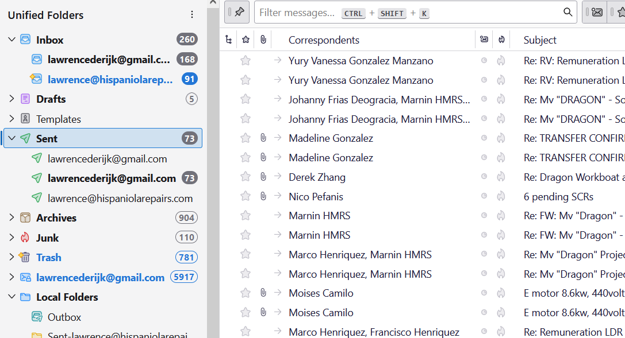Star the first Marnin HMRS message
The height and width of the screenshot is (338, 625).
click(x=246, y=216)
